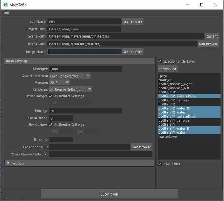Click the Other Render Options field
The image size is (224, 201).
coord(100,154)
